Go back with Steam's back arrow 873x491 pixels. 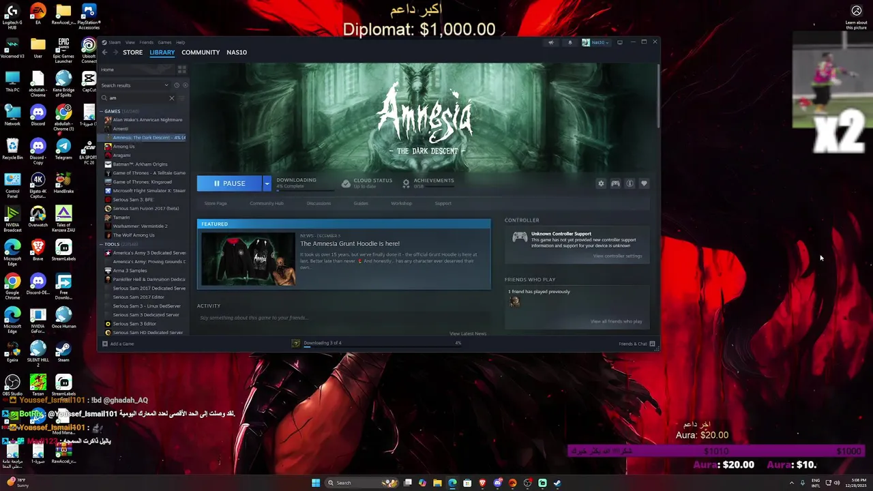click(104, 53)
